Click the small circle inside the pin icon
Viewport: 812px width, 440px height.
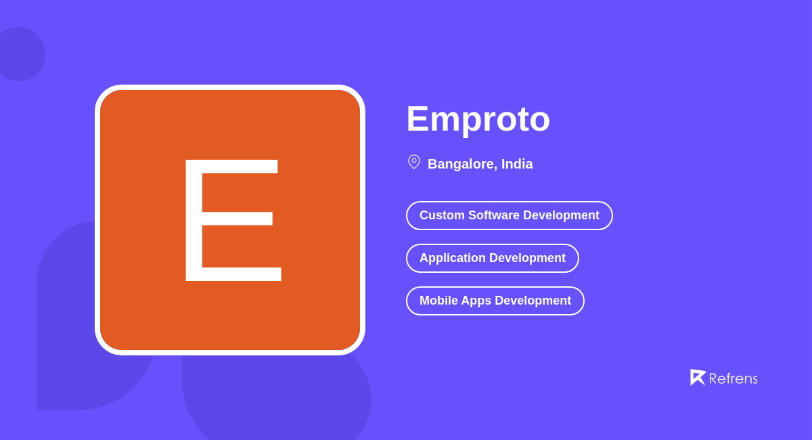tap(414, 160)
